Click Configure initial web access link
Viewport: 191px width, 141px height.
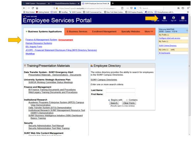pyautogui.click(x=170, y=38)
